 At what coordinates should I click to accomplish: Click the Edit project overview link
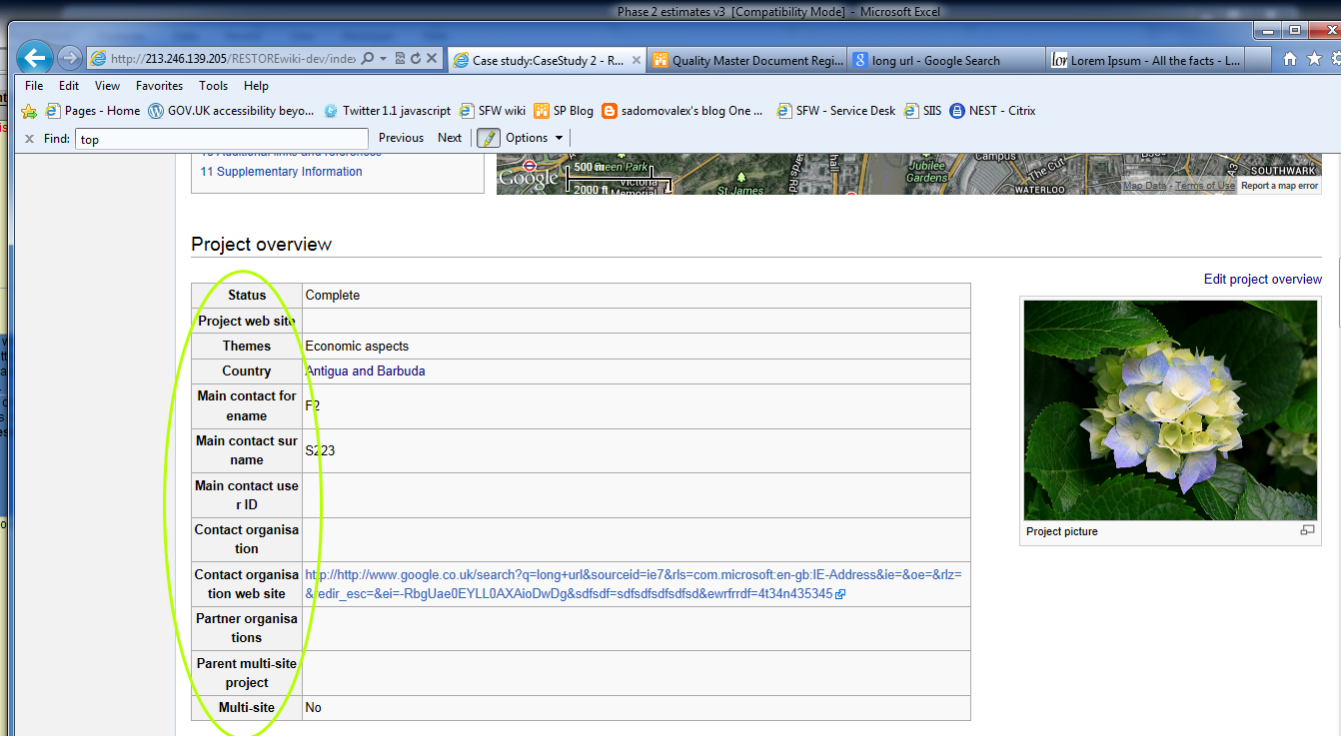(x=1262, y=279)
